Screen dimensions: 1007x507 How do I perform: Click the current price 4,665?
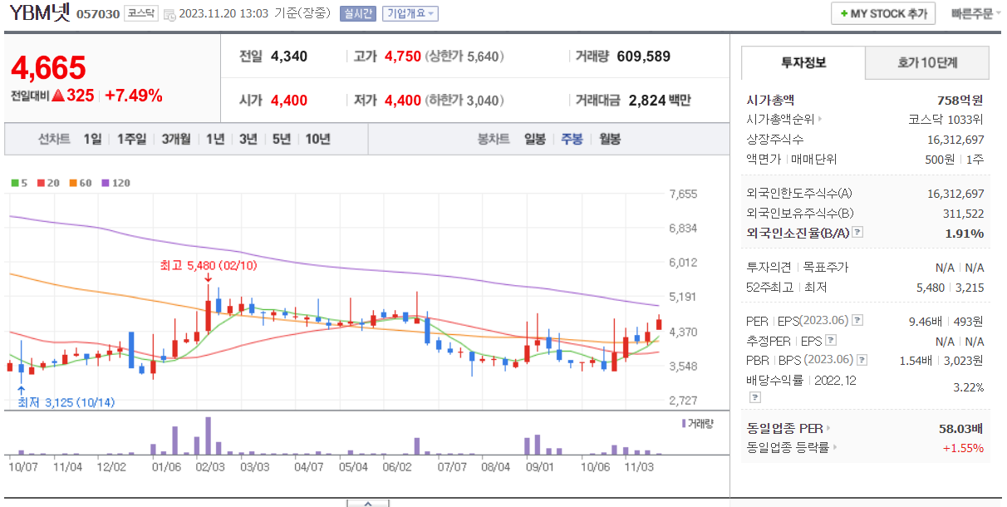[x=48, y=68]
